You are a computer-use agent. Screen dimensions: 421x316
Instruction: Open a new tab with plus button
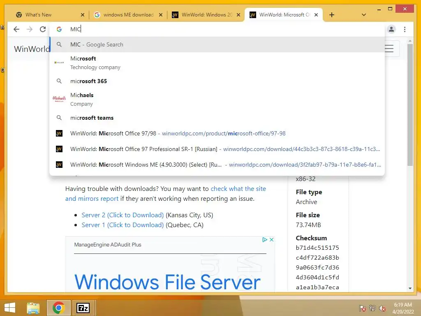pos(332,15)
